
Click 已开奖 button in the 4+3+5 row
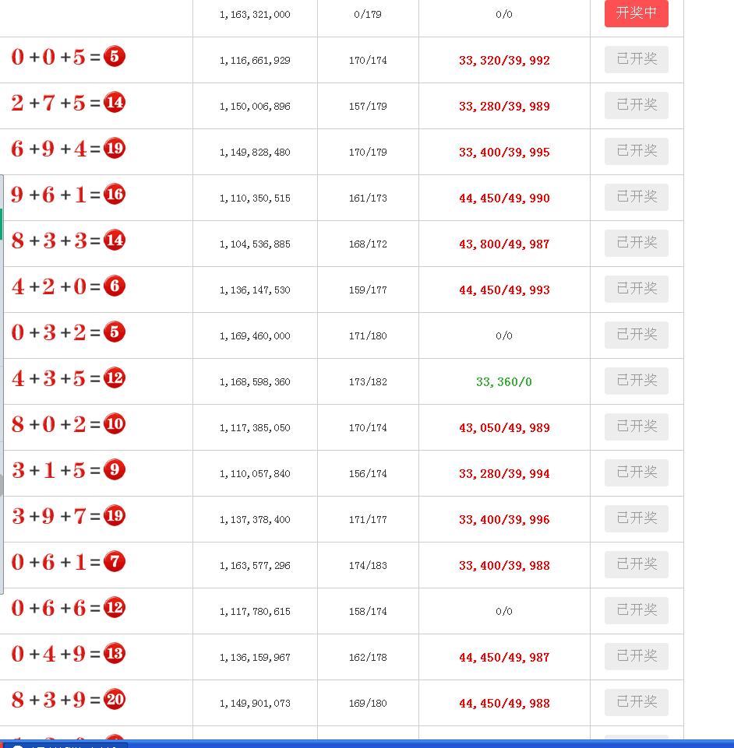pos(636,381)
